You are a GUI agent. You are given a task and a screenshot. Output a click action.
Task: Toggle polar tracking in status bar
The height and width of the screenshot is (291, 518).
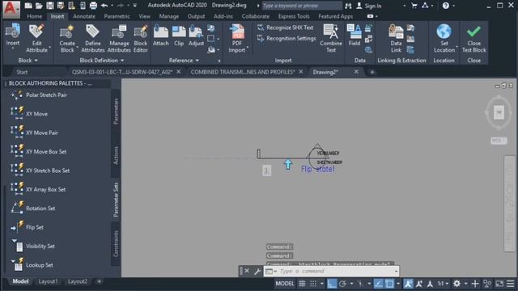coord(343,284)
